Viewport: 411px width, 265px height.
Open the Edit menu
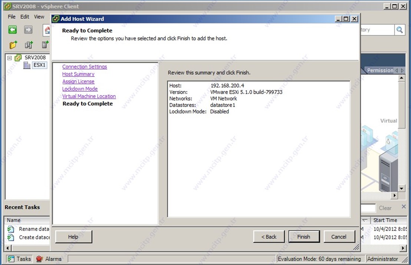[24, 17]
